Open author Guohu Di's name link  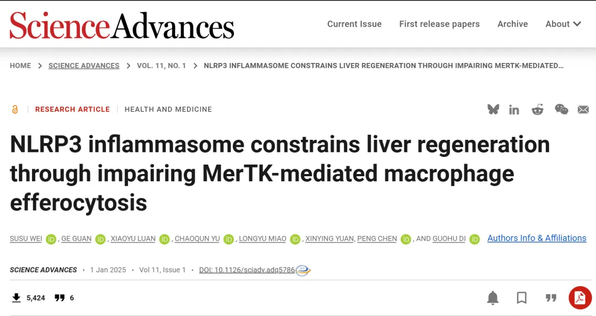pos(449,239)
